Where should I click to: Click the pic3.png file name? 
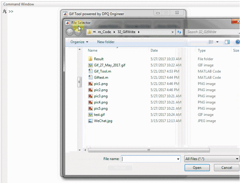(x=101, y=96)
